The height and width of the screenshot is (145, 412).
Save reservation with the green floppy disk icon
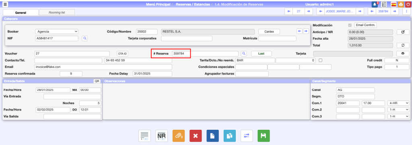264,136
